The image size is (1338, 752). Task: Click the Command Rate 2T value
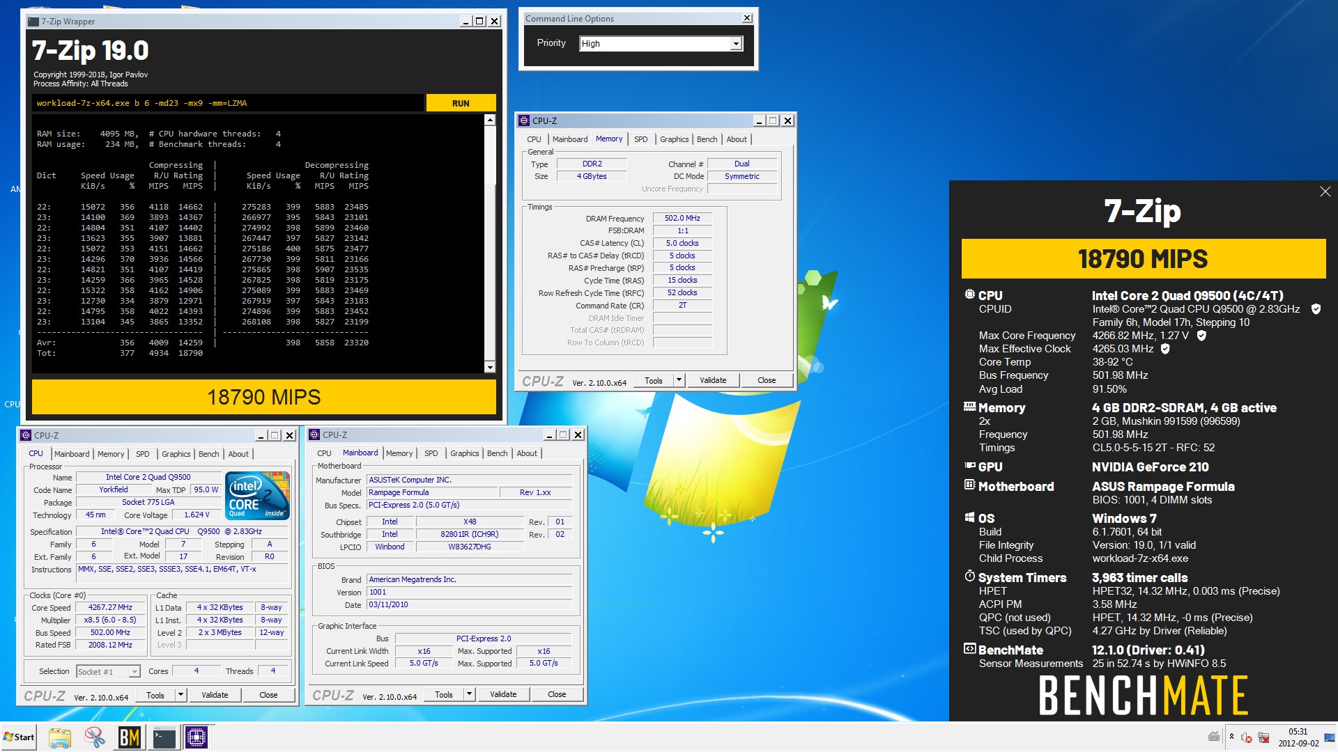tap(682, 305)
